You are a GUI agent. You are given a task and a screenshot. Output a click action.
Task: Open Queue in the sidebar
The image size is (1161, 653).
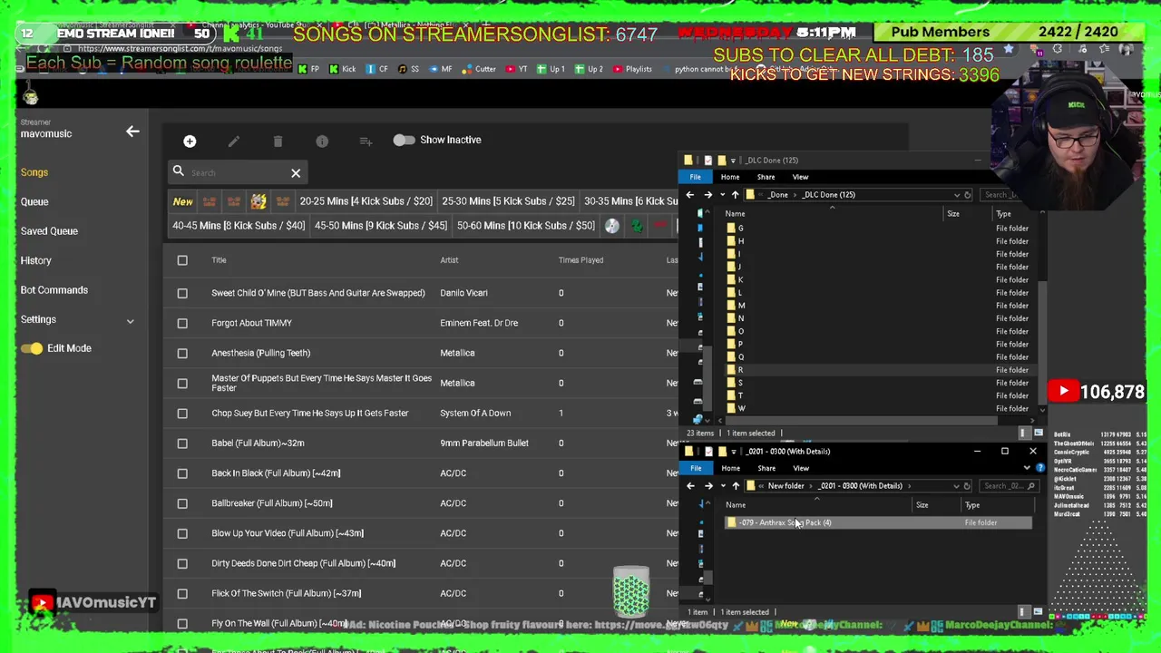point(34,201)
